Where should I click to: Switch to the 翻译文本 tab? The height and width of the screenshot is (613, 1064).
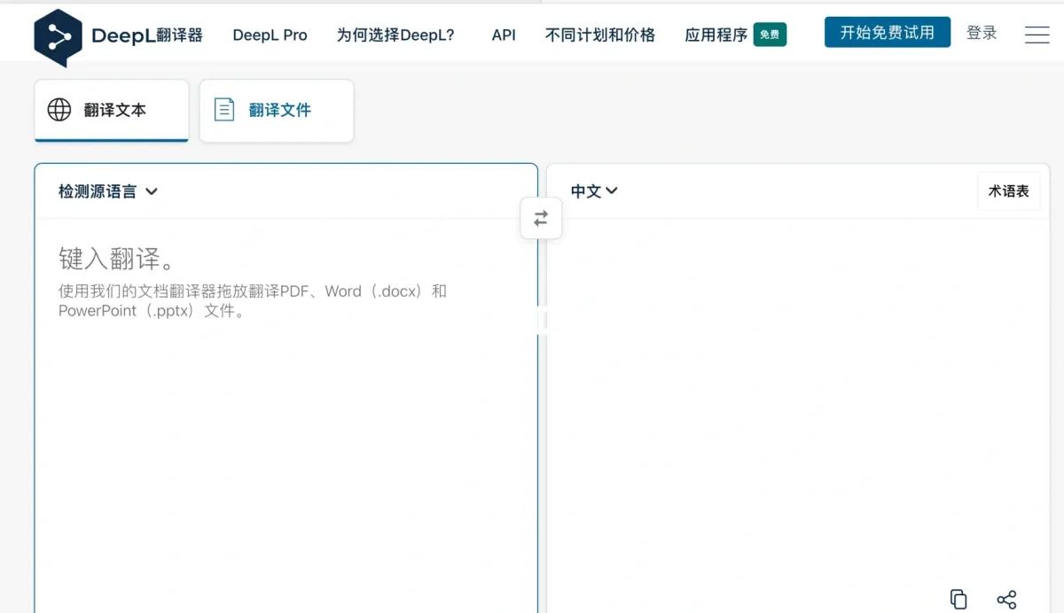pyautogui.click(x=112, y=110)
